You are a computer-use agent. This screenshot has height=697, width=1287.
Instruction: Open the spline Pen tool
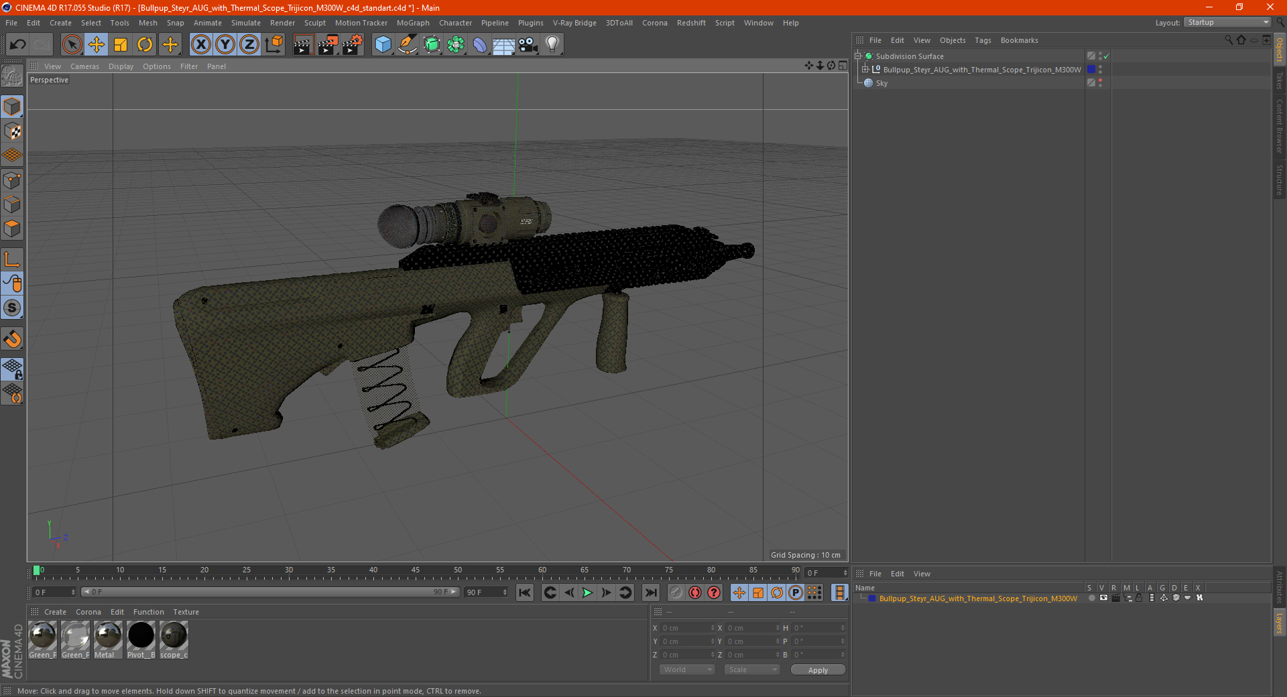click(407, 45)
